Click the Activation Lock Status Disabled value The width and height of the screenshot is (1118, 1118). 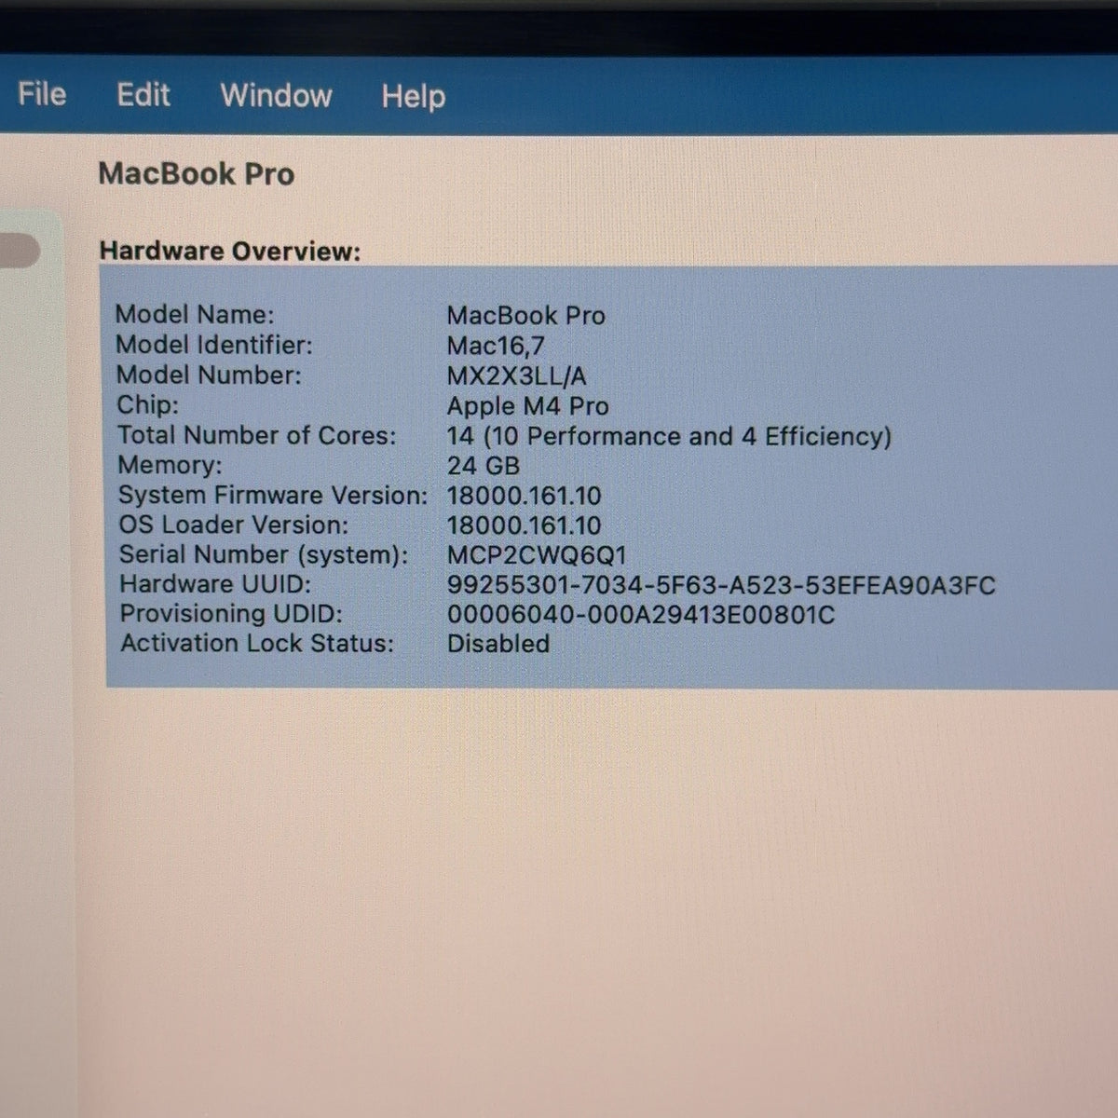click(x=498, y=644)
